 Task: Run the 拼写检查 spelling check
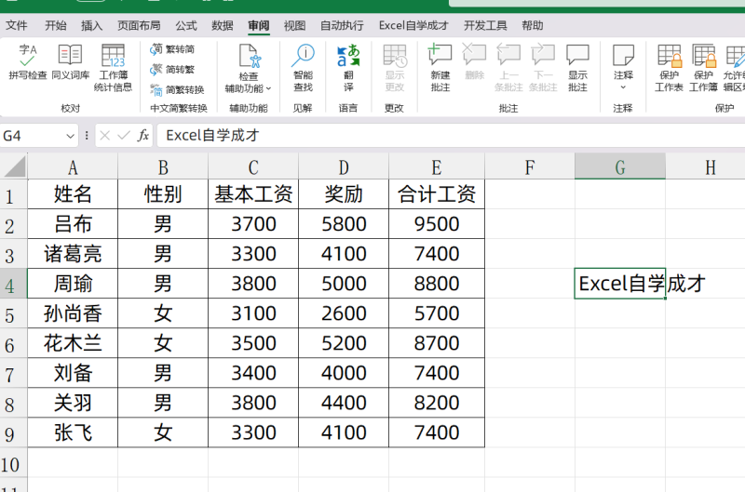pos(28,62)
